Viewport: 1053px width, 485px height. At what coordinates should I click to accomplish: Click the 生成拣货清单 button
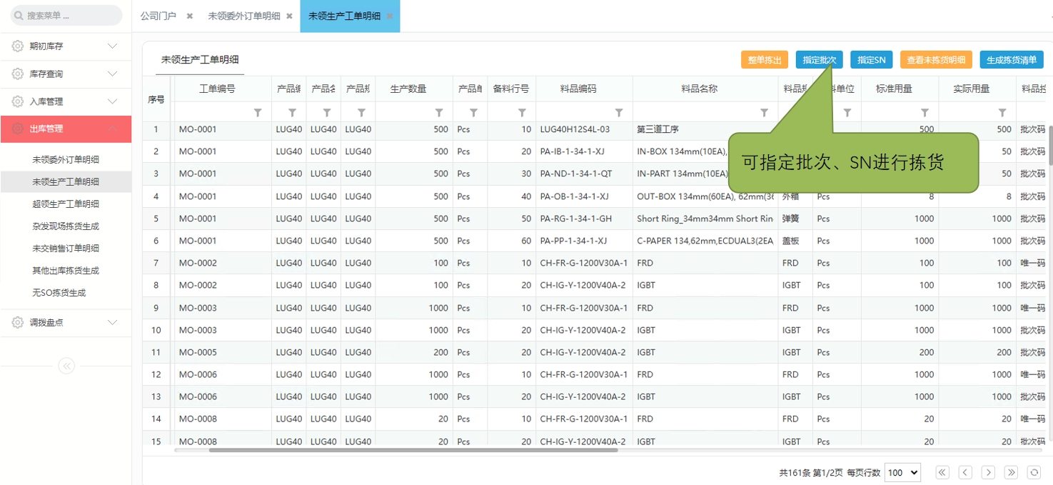click(1012, 60)
